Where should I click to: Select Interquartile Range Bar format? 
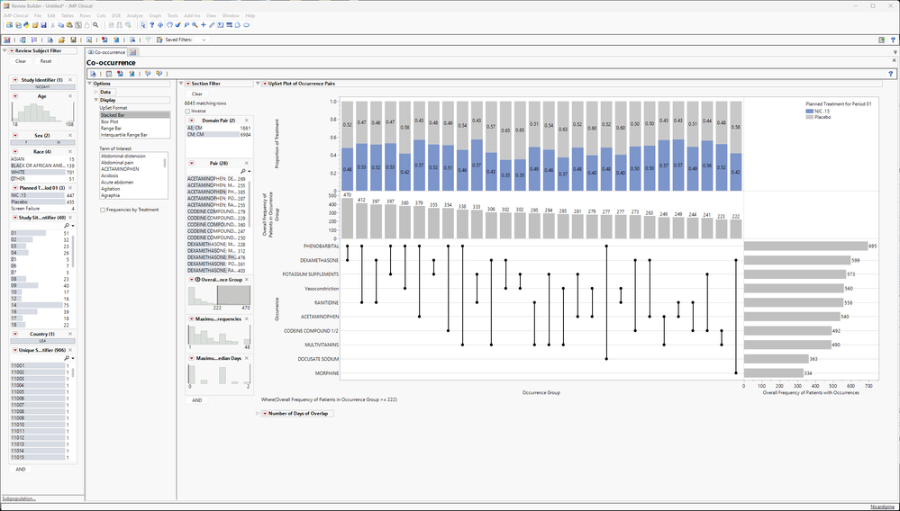click(x=135, y=135)
